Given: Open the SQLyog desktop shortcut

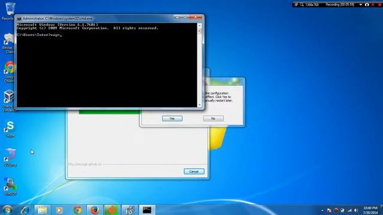Looking at the screenshot, I should point(10,158).
